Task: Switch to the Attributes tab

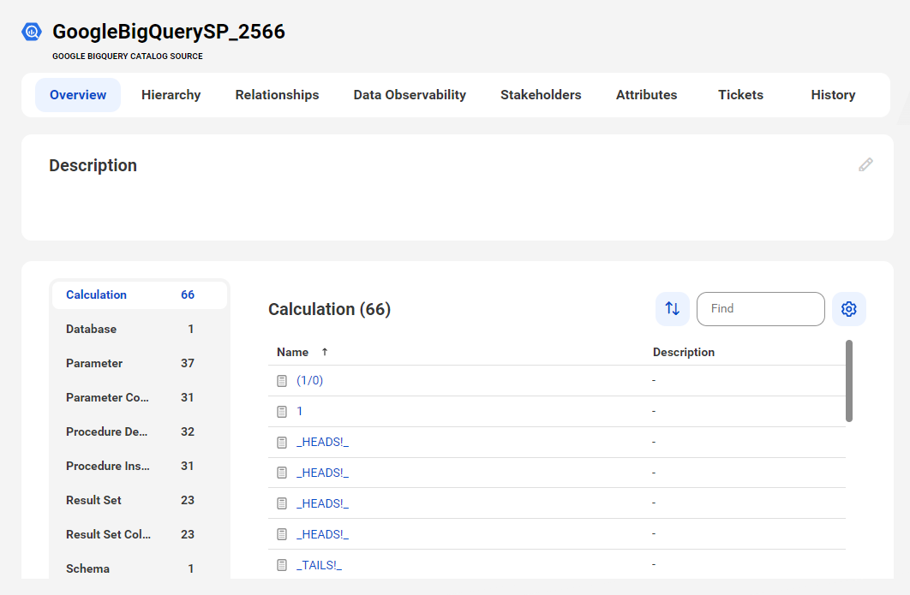Action: tap(647, 94)
